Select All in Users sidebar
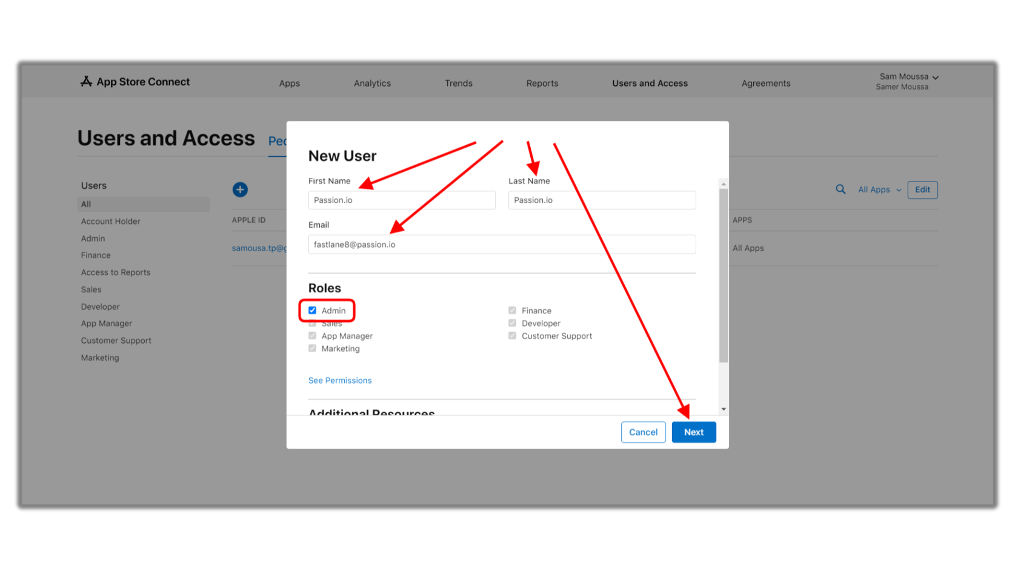The image size is (1015, 570). coord(144,205)
